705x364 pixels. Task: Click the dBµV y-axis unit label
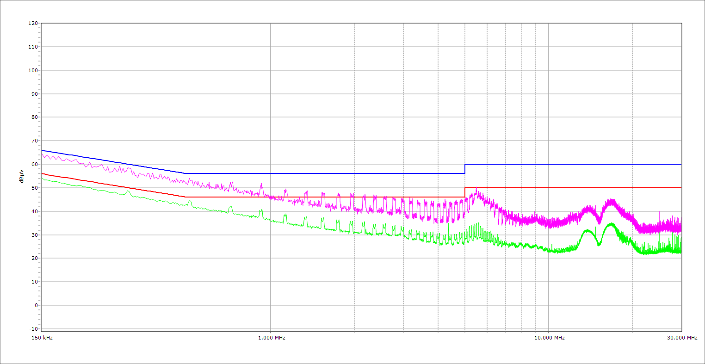click(x=22, y=176)
